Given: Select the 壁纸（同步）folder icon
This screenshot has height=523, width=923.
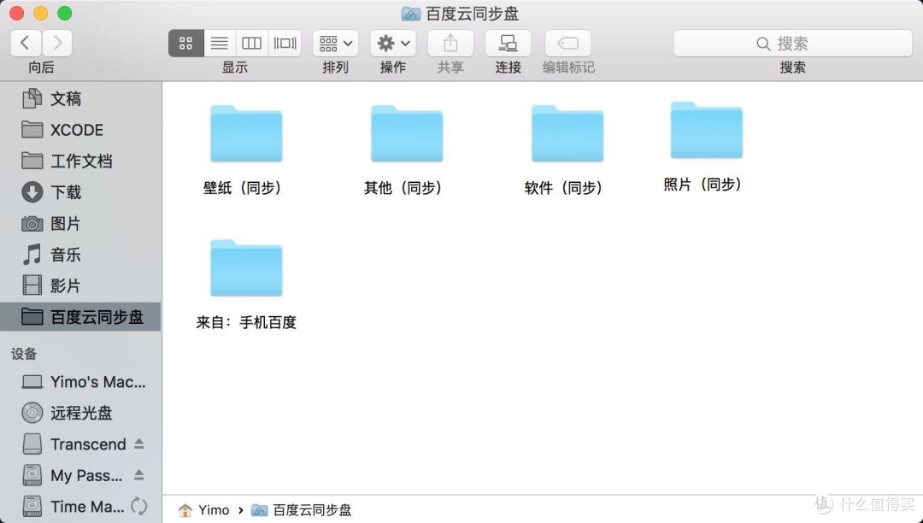Looking at the screenshot, I should pos(246,133).
